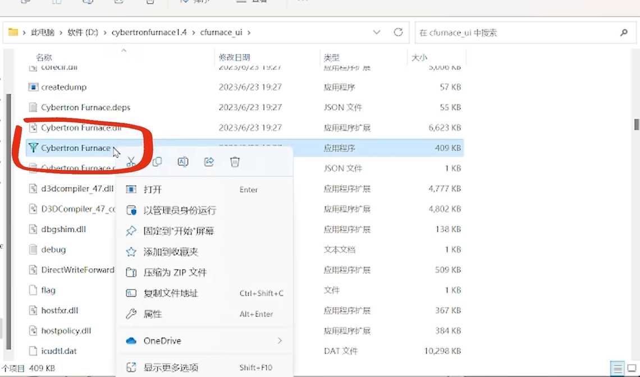Expand the chevron after cybertronfurnace1.4 breadcrumb

[194, 32]
